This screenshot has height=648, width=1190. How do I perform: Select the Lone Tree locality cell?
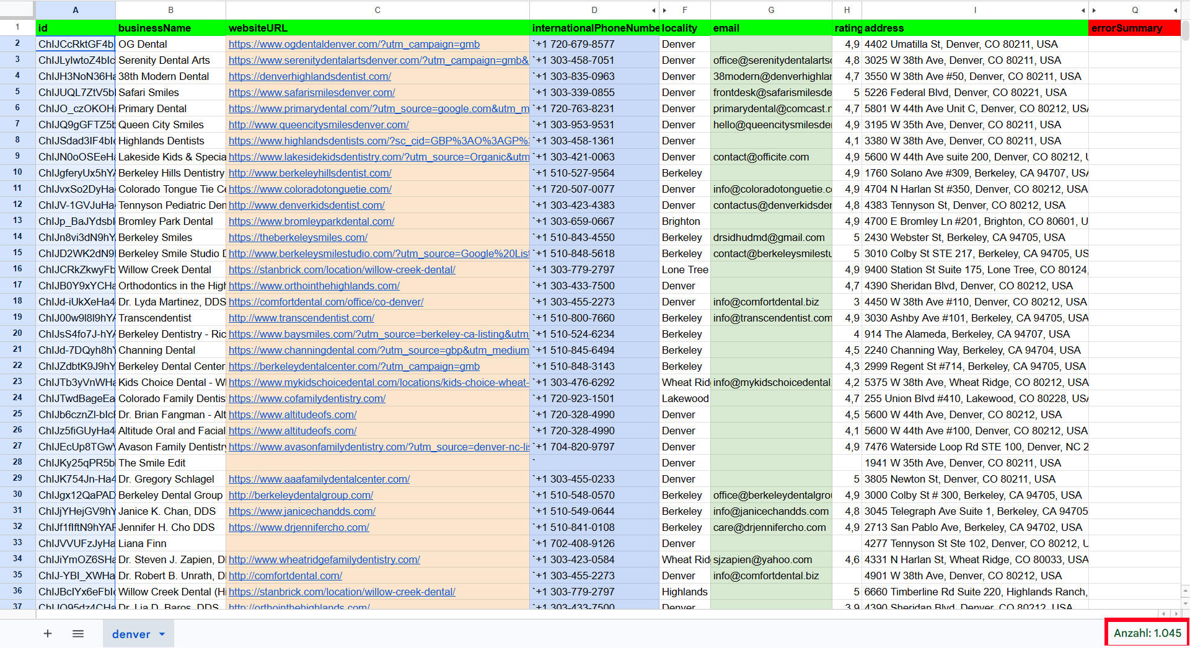click(x=684, y=269)
